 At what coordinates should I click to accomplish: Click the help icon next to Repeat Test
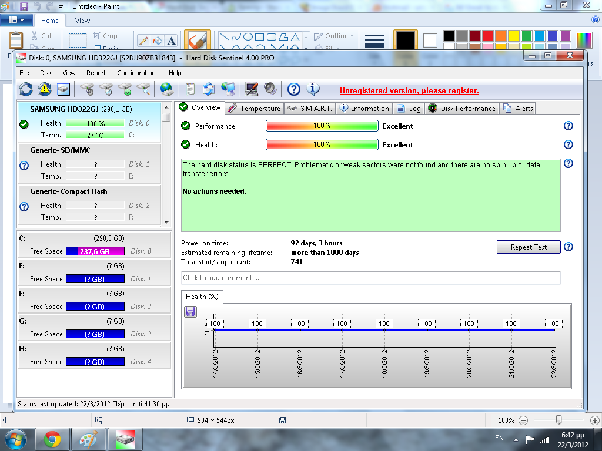[568, 247]
